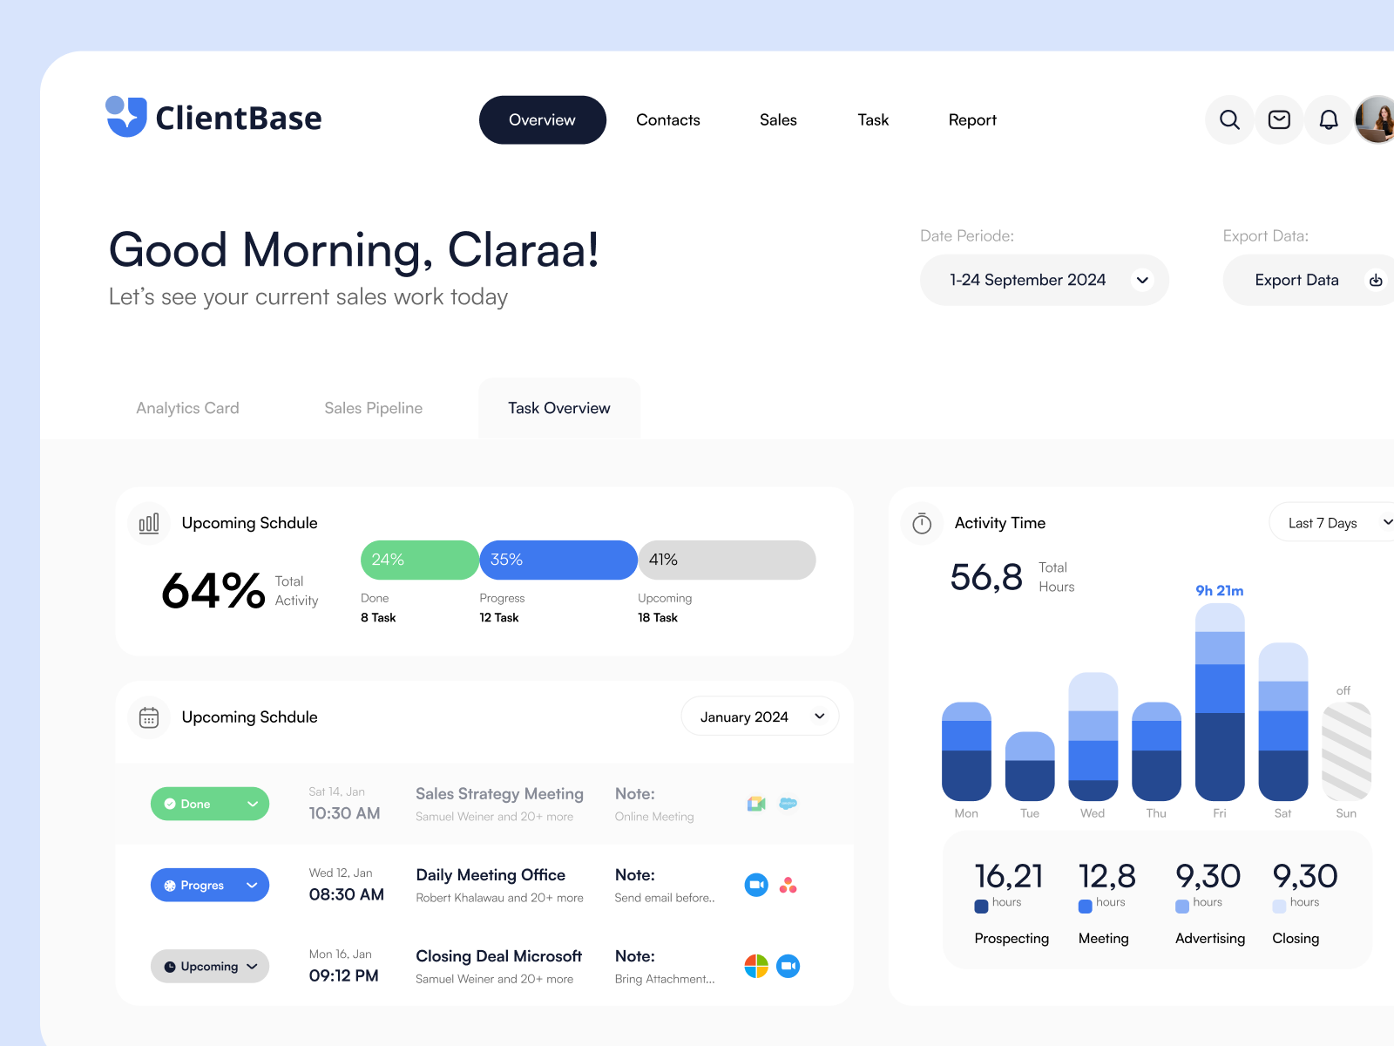Open search from the top navigation

tap(1229, 119)
